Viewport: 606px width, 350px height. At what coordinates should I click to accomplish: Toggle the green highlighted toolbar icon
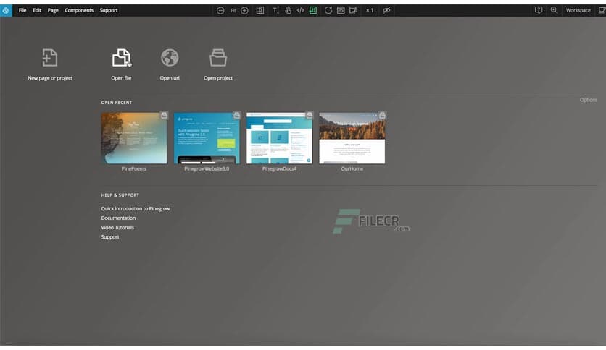click(x=313, y=10)
